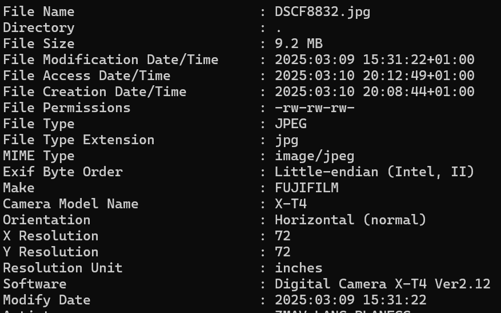
Task: Click the X Resolution value 72
Action: coord(282,236)
